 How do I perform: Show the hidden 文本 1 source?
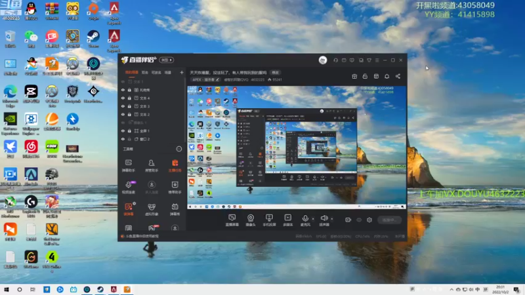pos(123,81)
